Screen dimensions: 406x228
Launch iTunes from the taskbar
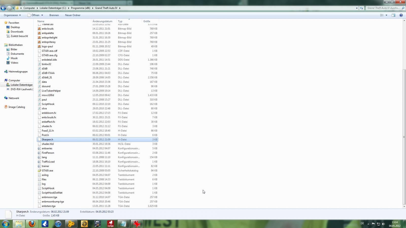pyautogui.click(x=58, y=224)
